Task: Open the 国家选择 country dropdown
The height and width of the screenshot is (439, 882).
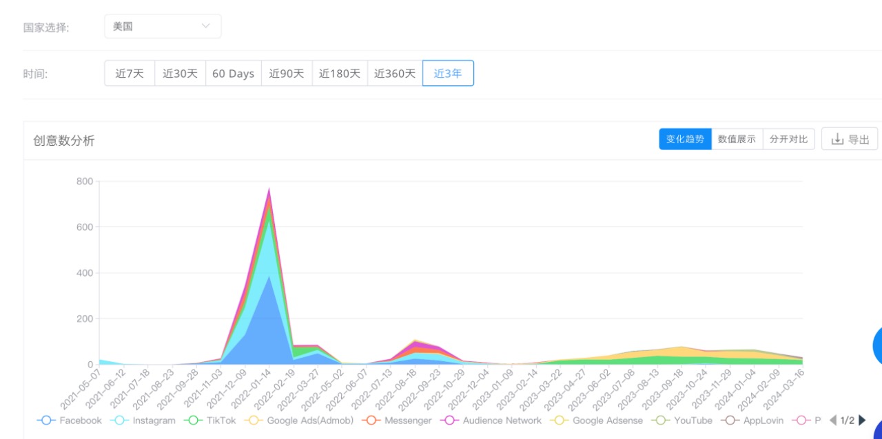Action: point(163,26)
